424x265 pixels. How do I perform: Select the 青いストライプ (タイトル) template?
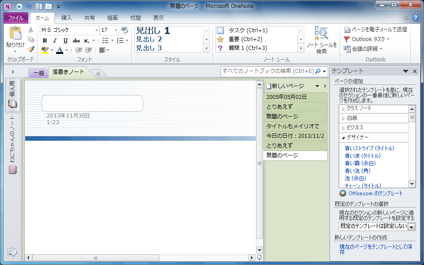(x=370, y=148)
